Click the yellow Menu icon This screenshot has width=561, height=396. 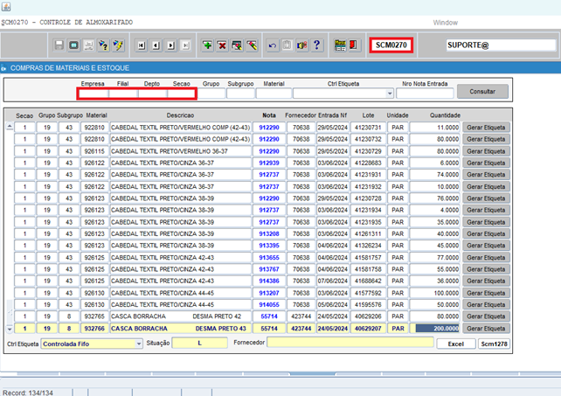(x=340, y=45)
